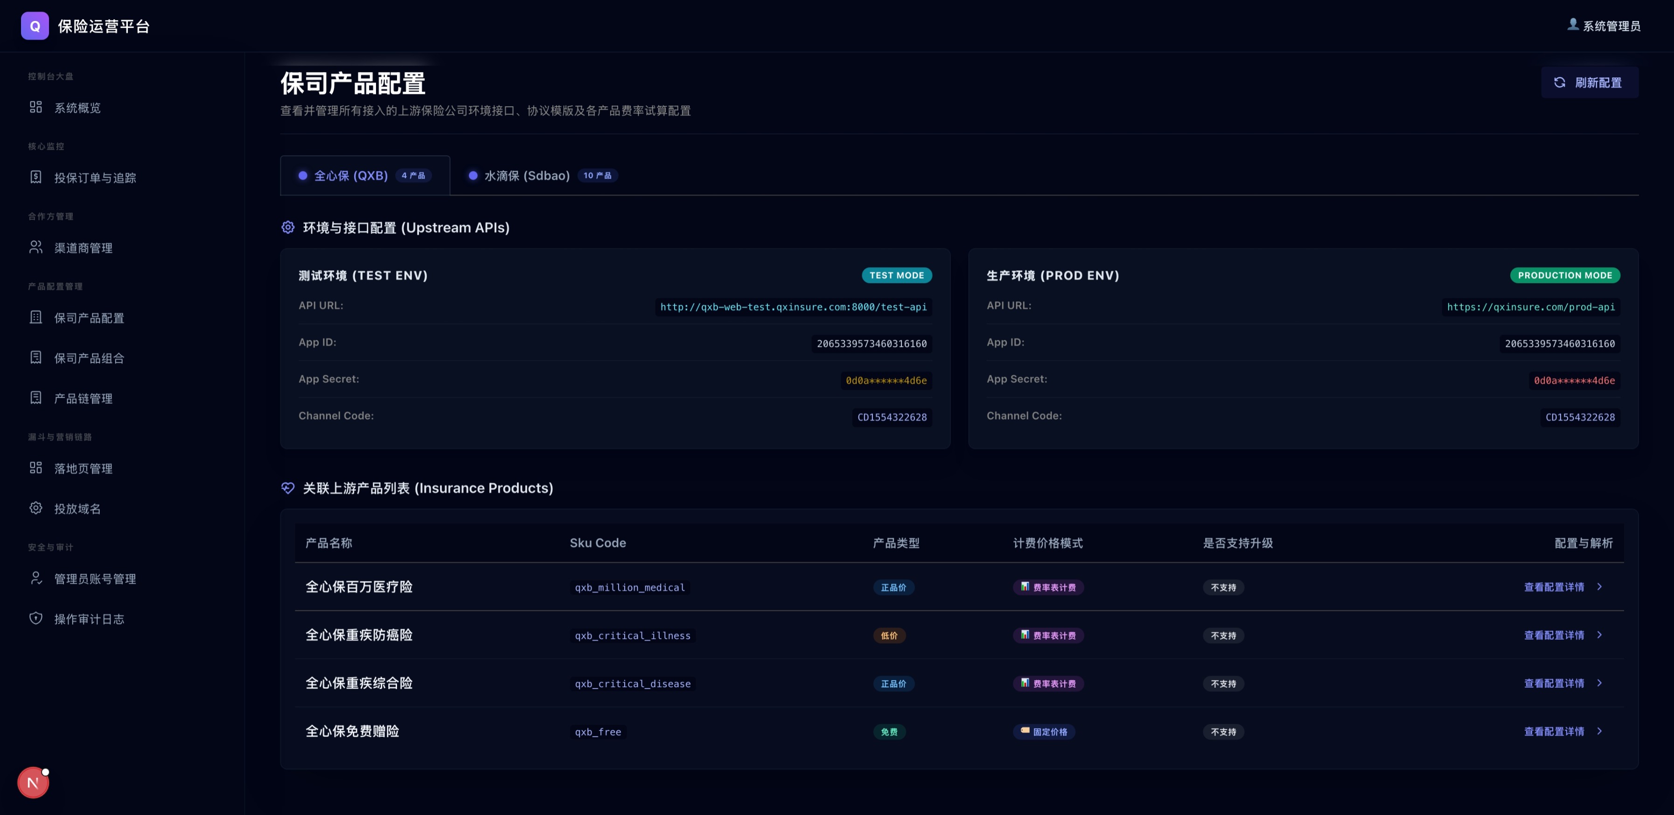
Task: Click the 10 产品 count badge
Action: tap(597, 175)
